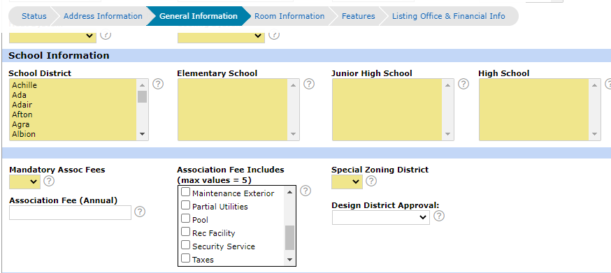Click help icon next to Elementary School

pyautogui.click(x=309, y=84)
